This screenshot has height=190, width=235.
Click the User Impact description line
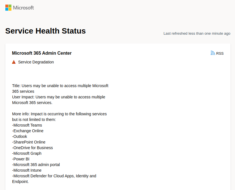pyautogui.click(x=59, y=100)
